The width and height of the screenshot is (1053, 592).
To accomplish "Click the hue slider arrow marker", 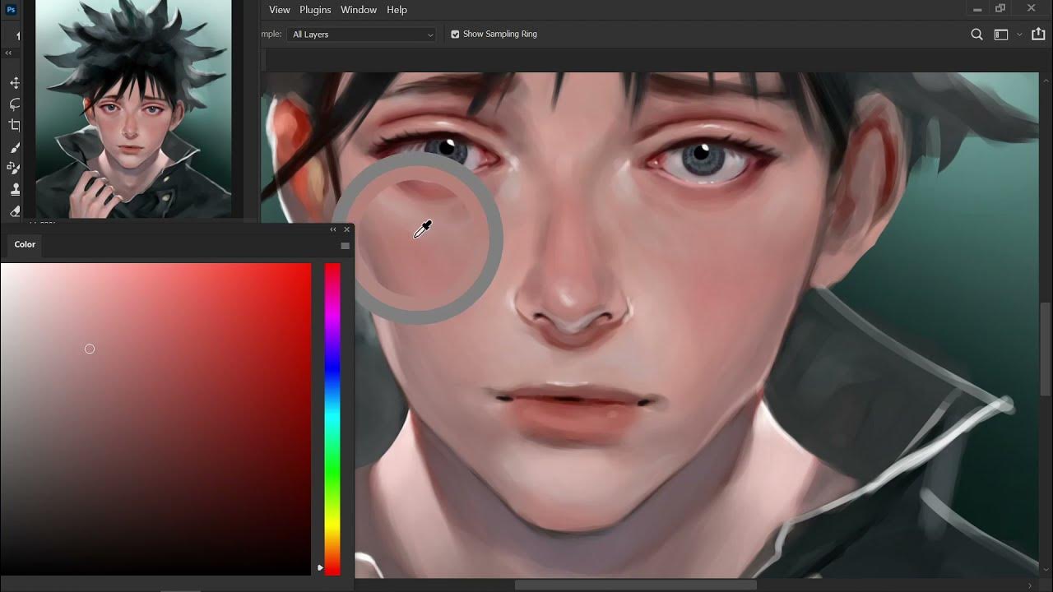I will 320,567.
